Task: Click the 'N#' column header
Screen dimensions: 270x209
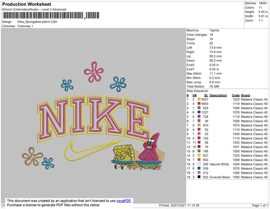Action: tap(194, 95)
